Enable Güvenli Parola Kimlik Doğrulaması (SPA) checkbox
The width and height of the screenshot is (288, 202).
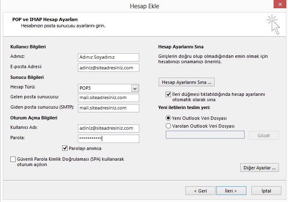(x=13, y=159)
